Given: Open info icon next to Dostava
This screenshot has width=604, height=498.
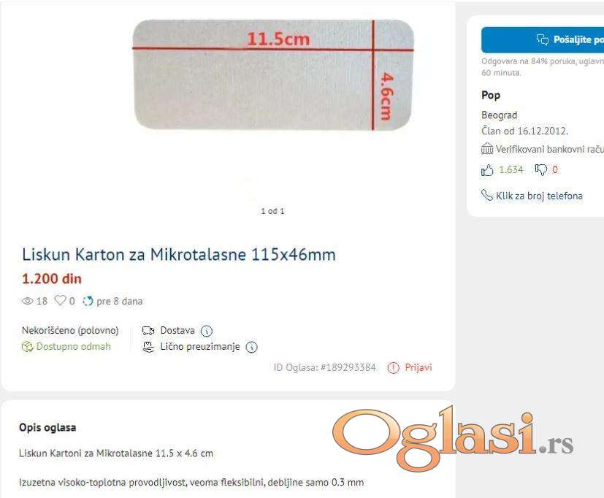Looking at the screenshot, I should coord(207,331).
